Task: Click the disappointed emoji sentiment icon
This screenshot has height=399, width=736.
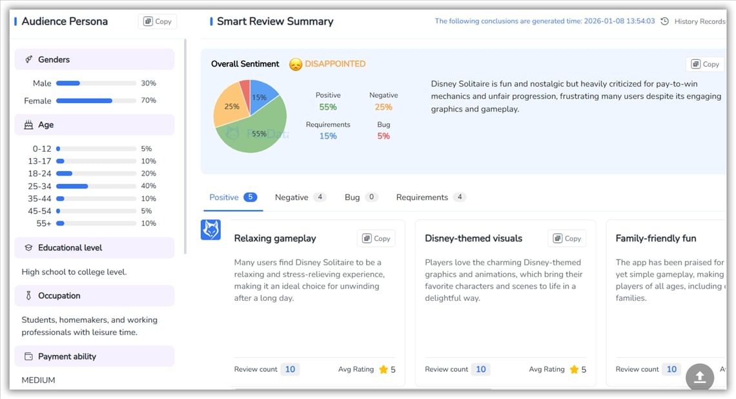Action: click(295, 65)
